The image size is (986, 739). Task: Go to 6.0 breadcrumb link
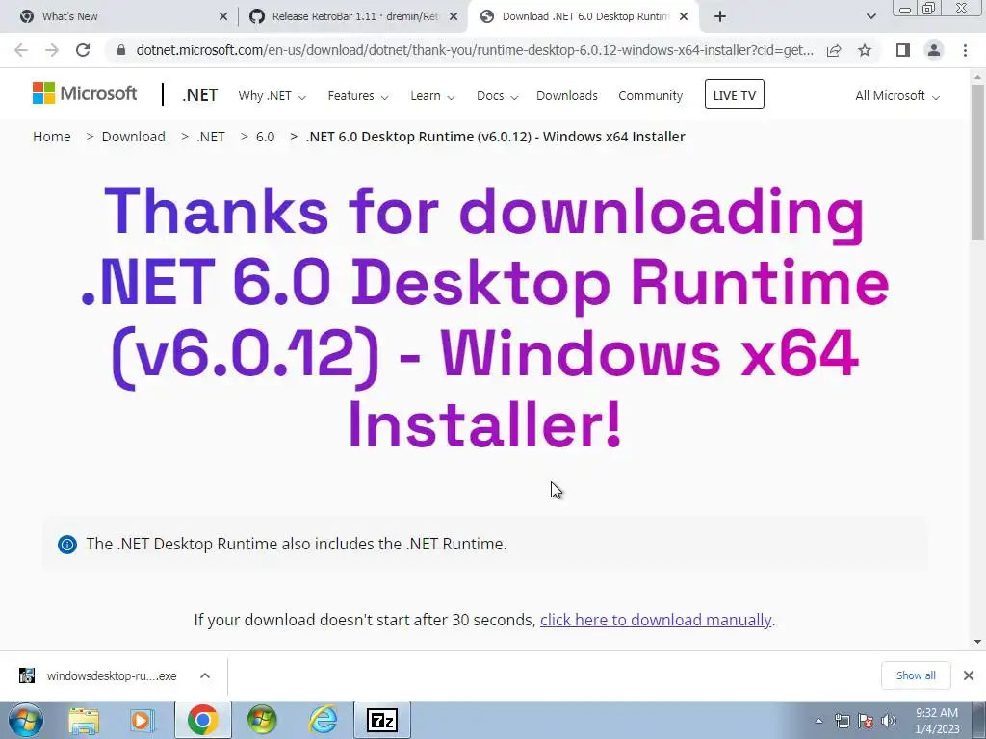coord(266,137)
